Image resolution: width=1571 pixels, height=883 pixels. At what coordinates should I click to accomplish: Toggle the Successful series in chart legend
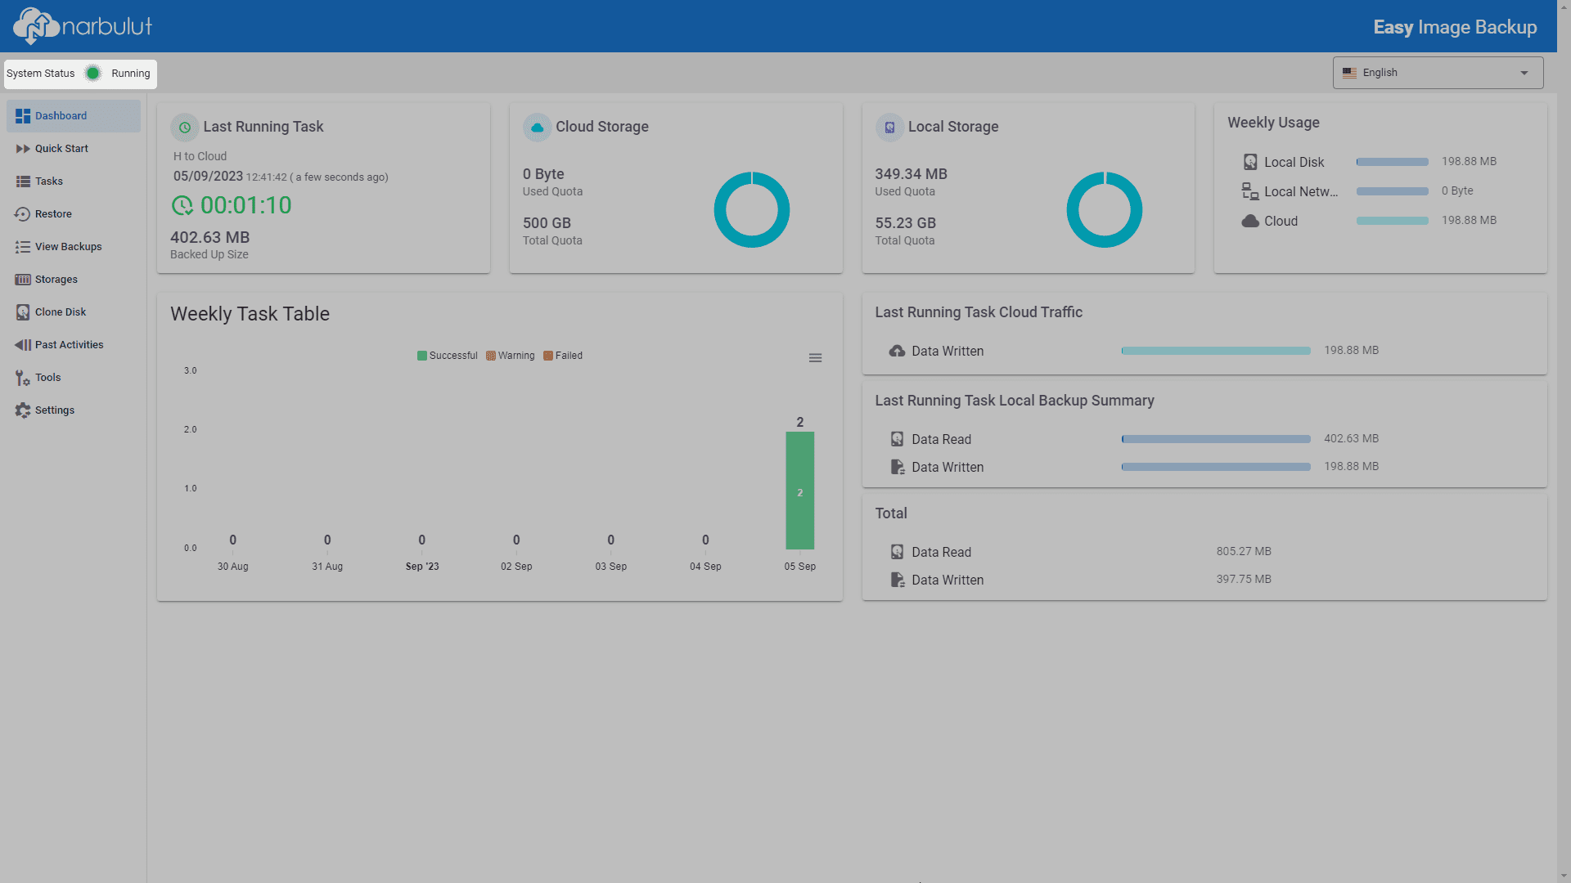coord(448,356)
